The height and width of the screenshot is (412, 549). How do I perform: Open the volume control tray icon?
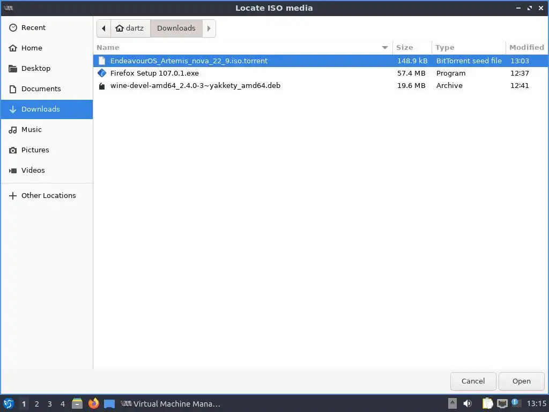tap(468, 403)
